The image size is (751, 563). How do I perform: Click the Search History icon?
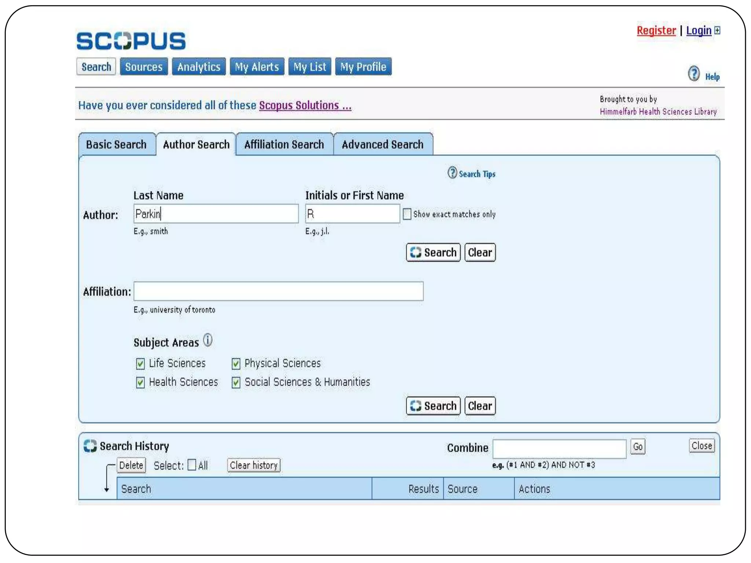(90, 446)
